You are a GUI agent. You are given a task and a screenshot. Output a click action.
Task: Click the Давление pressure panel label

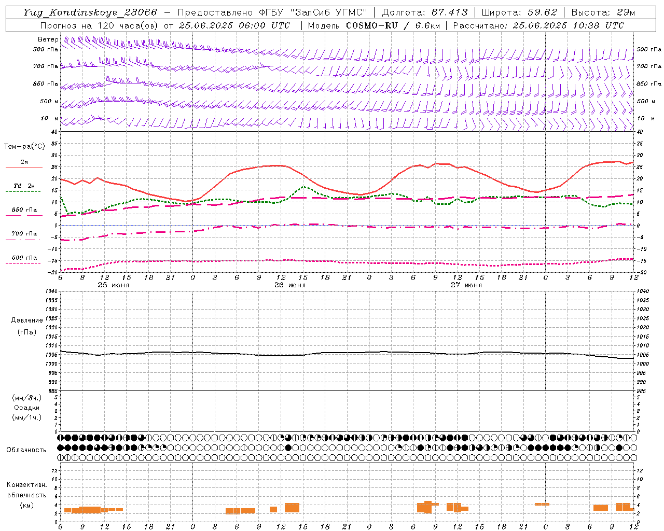(x=27, y=320)
